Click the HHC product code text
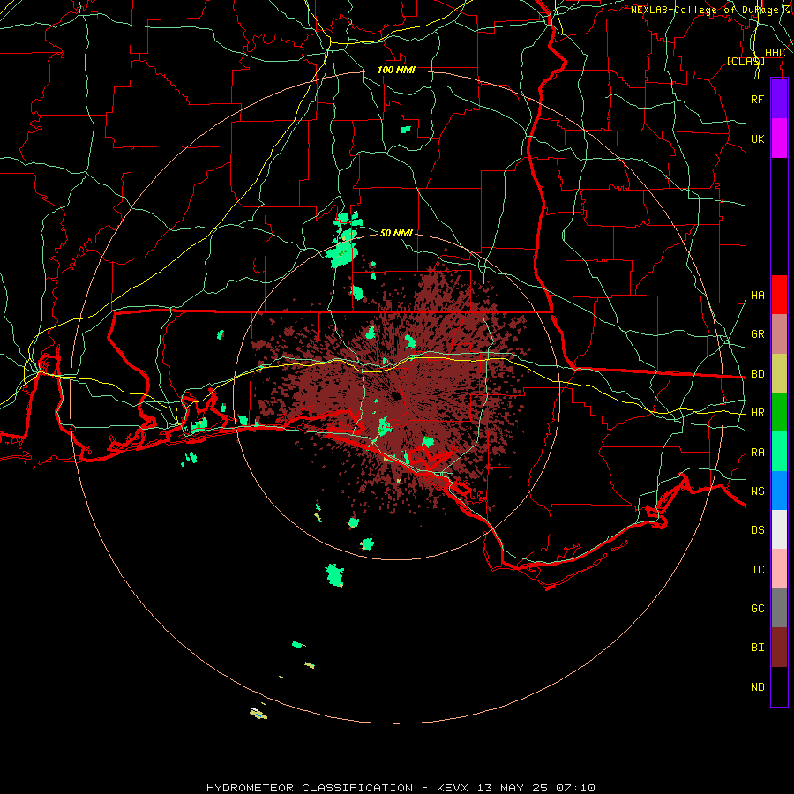 (775, 53)
